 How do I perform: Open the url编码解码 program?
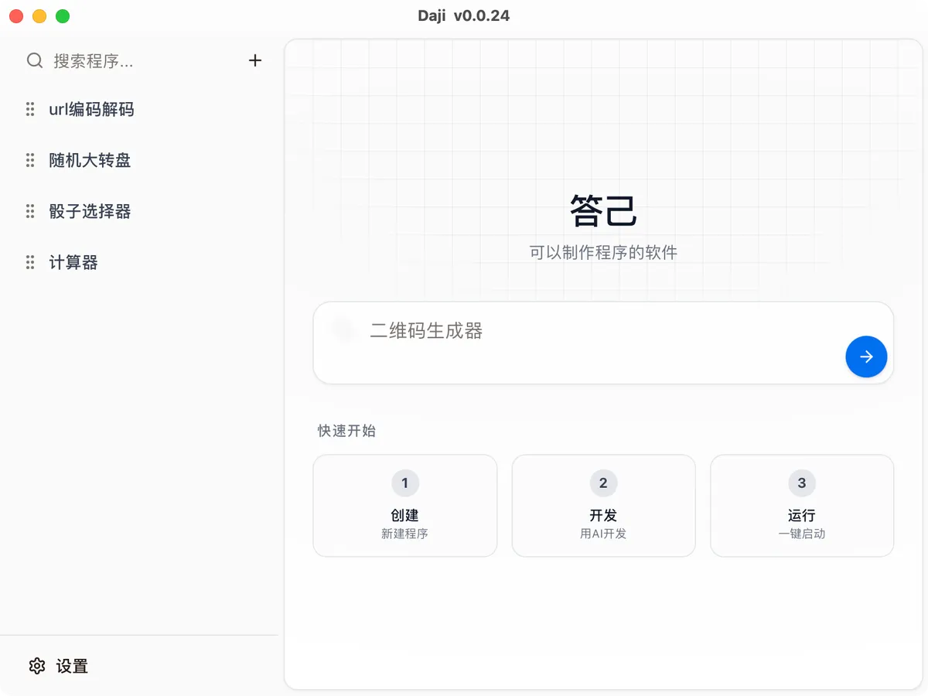pyautogui.click(x=91, y=110)
